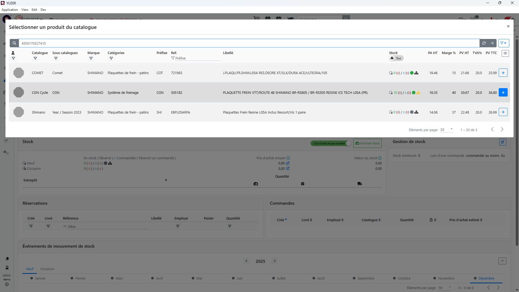Viewport: 519px width, 292px height.
Task: Open the Éléments par page dropdown
Action: pos(446,130)
